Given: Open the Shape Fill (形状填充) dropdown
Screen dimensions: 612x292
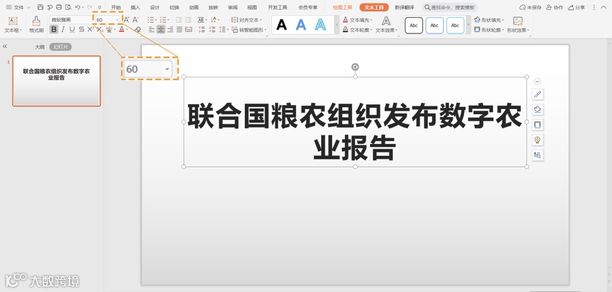Looking at the screenshot, I should 489,20.
